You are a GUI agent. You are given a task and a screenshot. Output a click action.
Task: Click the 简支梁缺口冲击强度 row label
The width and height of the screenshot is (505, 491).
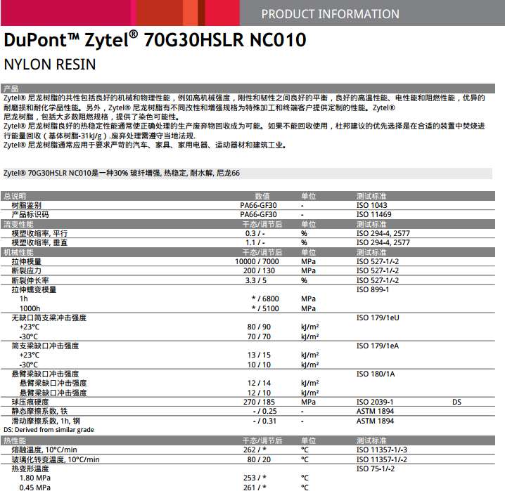pos(46,346)
